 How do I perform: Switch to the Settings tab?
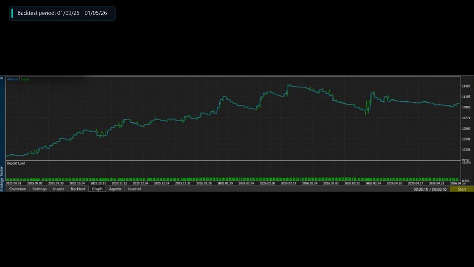39,189
